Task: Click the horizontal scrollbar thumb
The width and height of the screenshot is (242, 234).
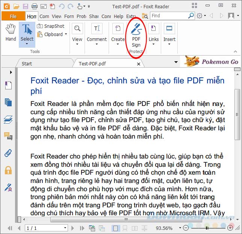Action: point(126,219)
